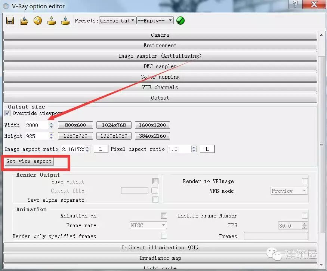The width and height of the screenshot is (327, 271).
Task: Click the Pixel aspect ratio field
Action: coord(179,149)
